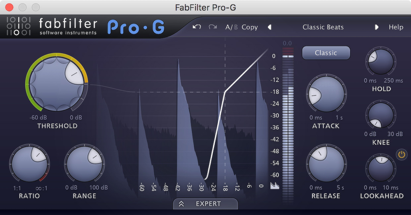Click the Attack knob
This screenshot has height=215, width=411.
326,94
